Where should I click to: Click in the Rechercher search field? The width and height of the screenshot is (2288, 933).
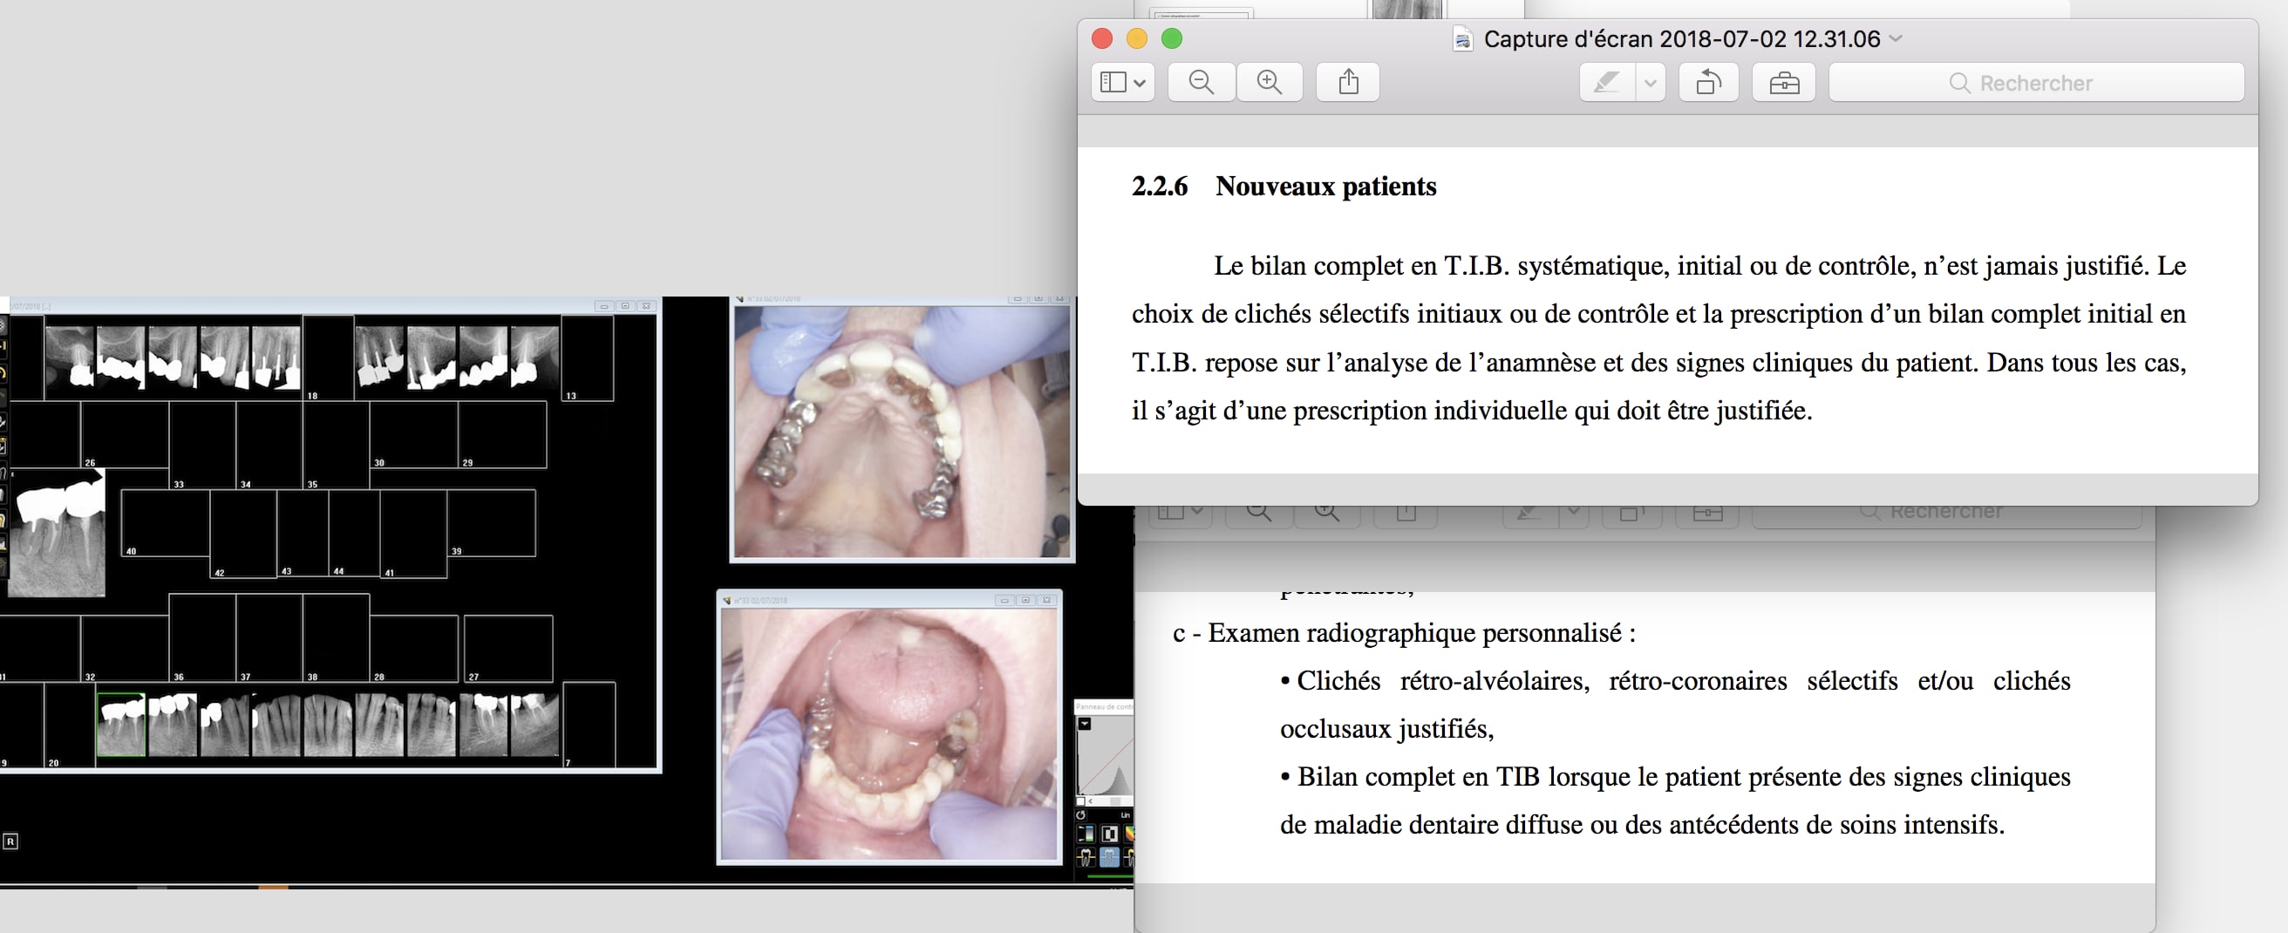(x=2036, y=83)
